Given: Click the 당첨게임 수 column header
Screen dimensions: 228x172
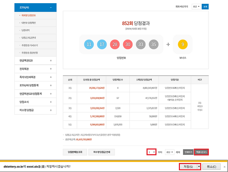Looking at the screenshot, I should (x=118, y=80).
